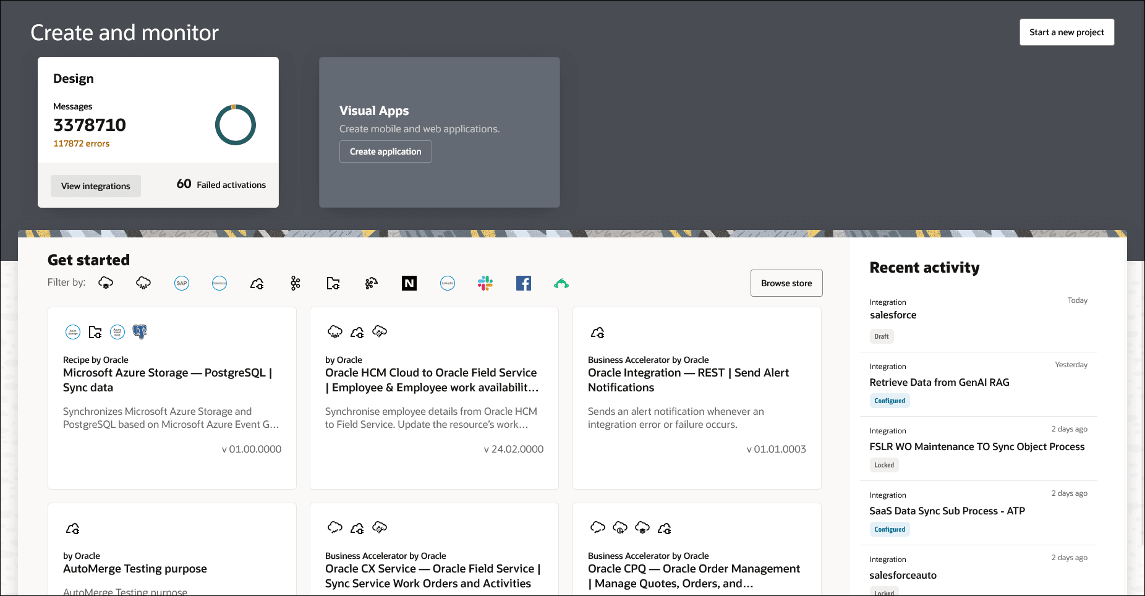1145x596 pixels.
Task: Click Azure Event Grid icon on Azure recipe
Action: pos(117,332)
